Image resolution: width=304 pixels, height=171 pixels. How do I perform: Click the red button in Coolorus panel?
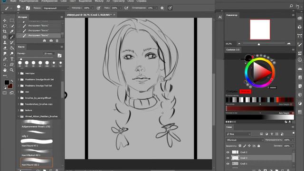pyautogui.click(x=245, y=91)
